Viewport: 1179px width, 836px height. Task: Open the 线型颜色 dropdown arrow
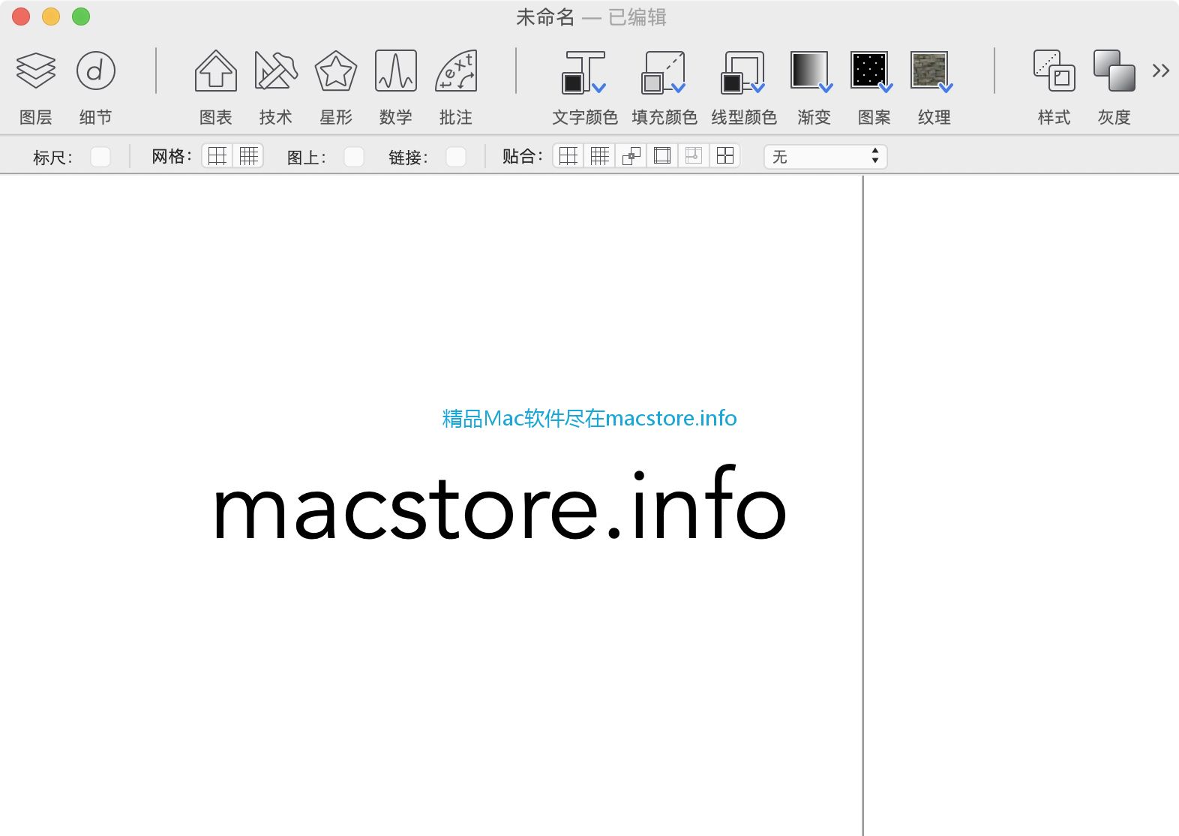[758, 88]
